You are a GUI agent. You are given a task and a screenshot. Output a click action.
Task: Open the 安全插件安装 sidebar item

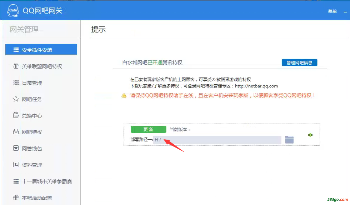(x=41, y=49)
